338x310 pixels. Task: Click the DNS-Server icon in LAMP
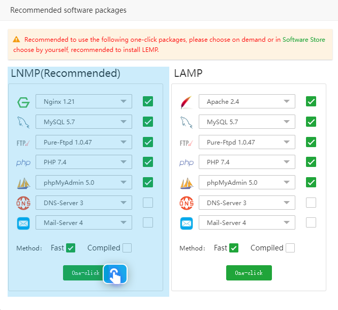click(187, 203)
